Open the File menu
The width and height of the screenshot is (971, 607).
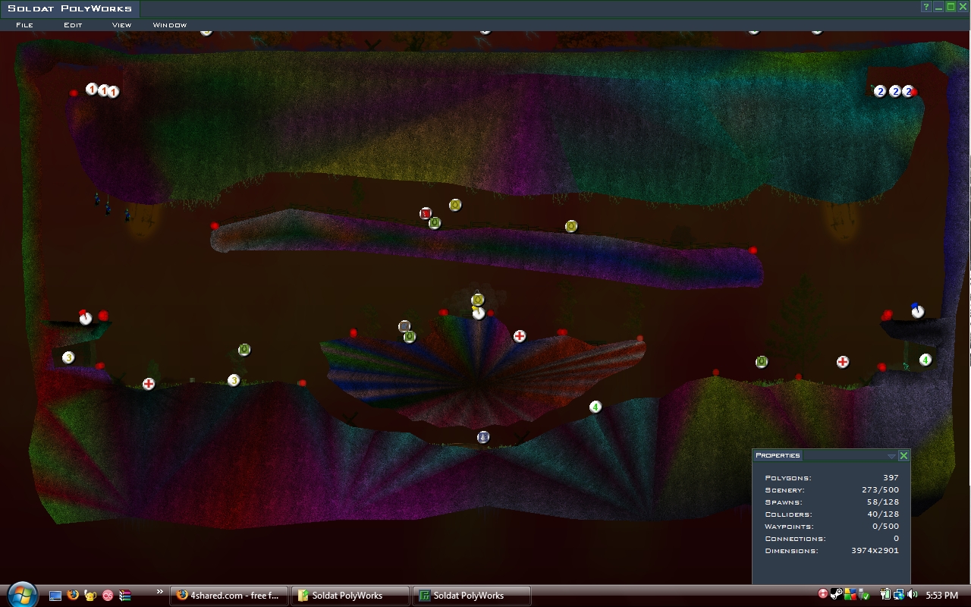(x=24, y=25)
